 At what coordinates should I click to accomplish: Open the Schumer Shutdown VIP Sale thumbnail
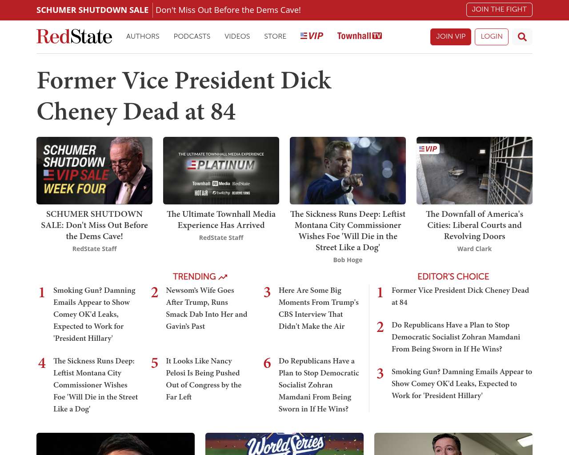coord(94,171)
